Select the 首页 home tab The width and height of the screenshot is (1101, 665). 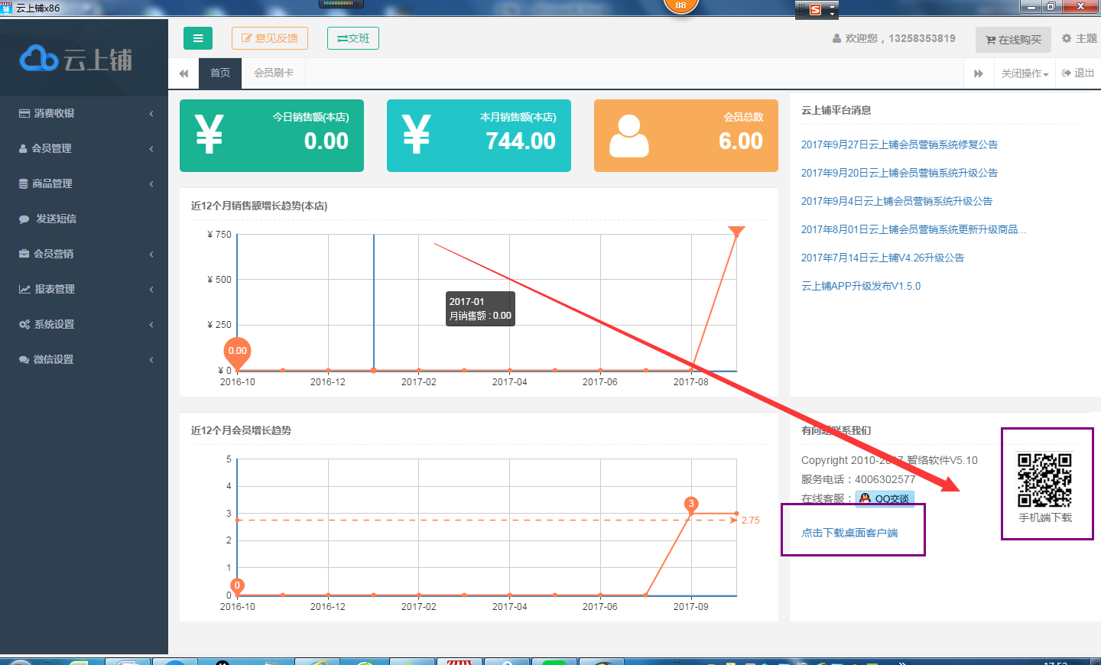(220, 73)
